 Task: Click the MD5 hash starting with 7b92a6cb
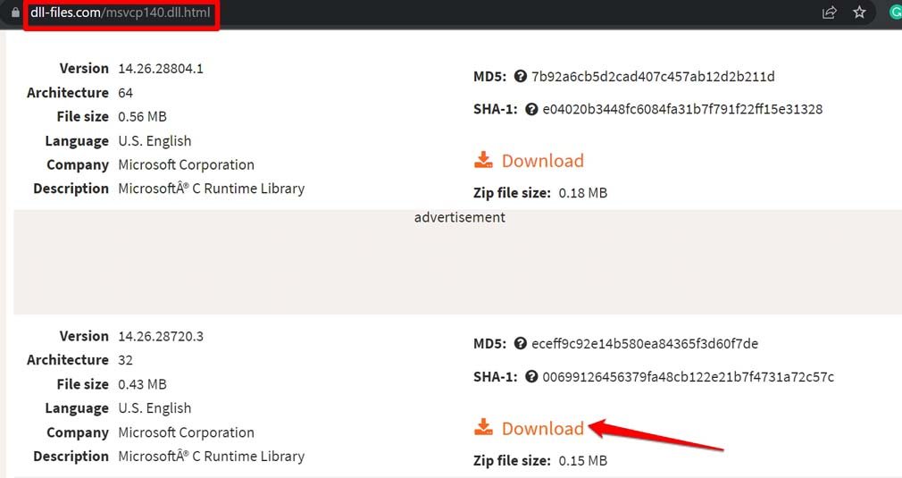click(653, 77)
